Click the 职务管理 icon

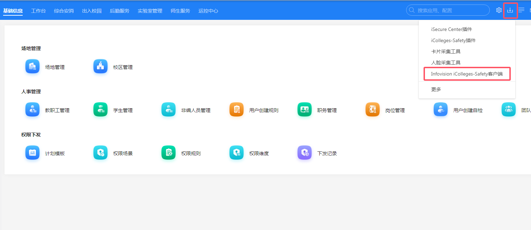pyautogui.click(x=305, y=110)
